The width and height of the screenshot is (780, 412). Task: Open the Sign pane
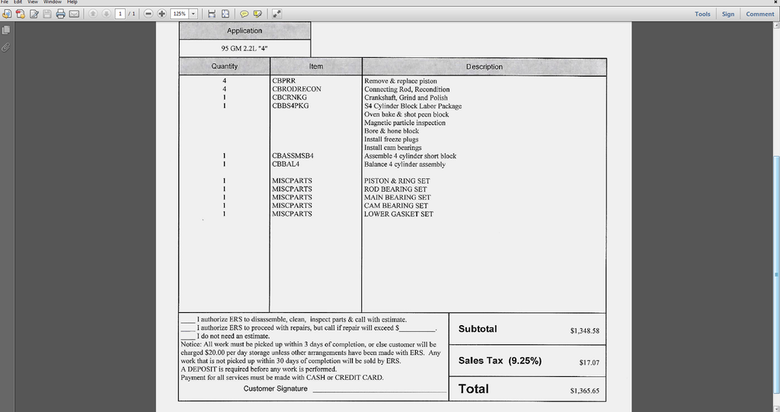click(727, 14)
